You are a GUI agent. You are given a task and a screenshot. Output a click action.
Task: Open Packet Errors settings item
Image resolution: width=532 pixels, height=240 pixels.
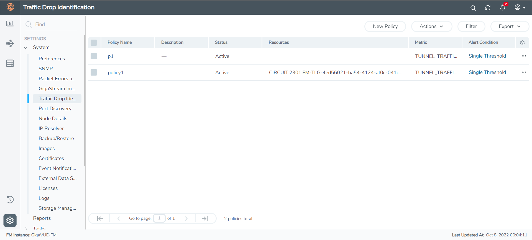point(57,79)
